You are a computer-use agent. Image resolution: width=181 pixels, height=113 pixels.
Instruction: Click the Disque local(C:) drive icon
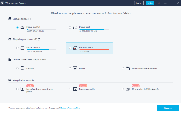pyautogui.click(x=22, y=28)
